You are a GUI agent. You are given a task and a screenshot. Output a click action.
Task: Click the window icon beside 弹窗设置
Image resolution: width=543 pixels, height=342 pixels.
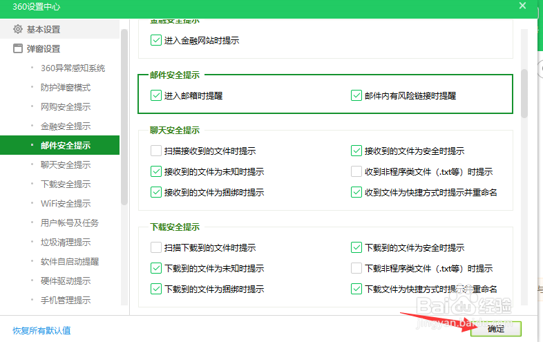coord(18,48)
